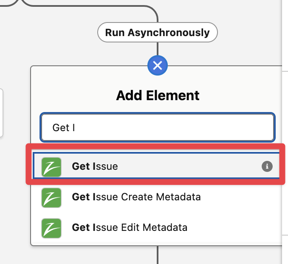
Task: Click the partially visible panel on left edge
Action: (1, 113)
